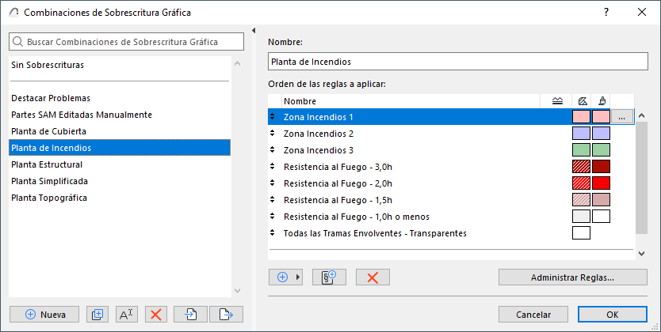The width and height of the screenshot is (661, 332).
Task: Remove selected rule with the red X
Action: click(373, 277)
